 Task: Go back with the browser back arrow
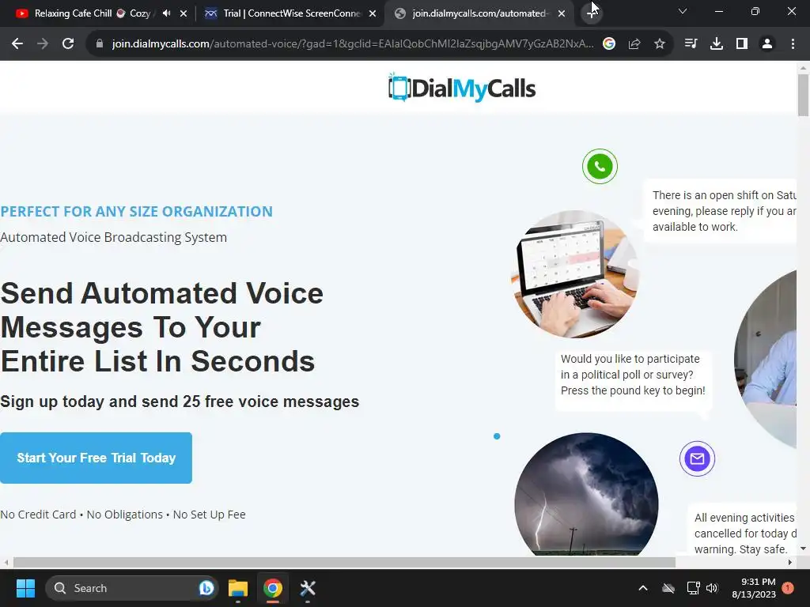click(x=17, y=44)
